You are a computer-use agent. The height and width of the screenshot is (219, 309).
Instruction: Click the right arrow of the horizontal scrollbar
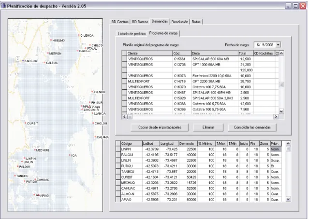tap(276, 117)
